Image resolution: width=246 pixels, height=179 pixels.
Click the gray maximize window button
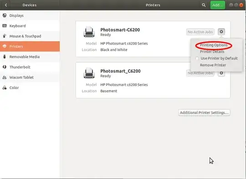click(x=236, y=5)
